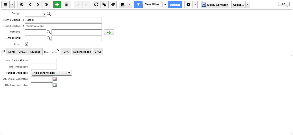293x135 pixels.
Task: Search Imobiliária with magnifier icon
Action: tap(49, 38)
